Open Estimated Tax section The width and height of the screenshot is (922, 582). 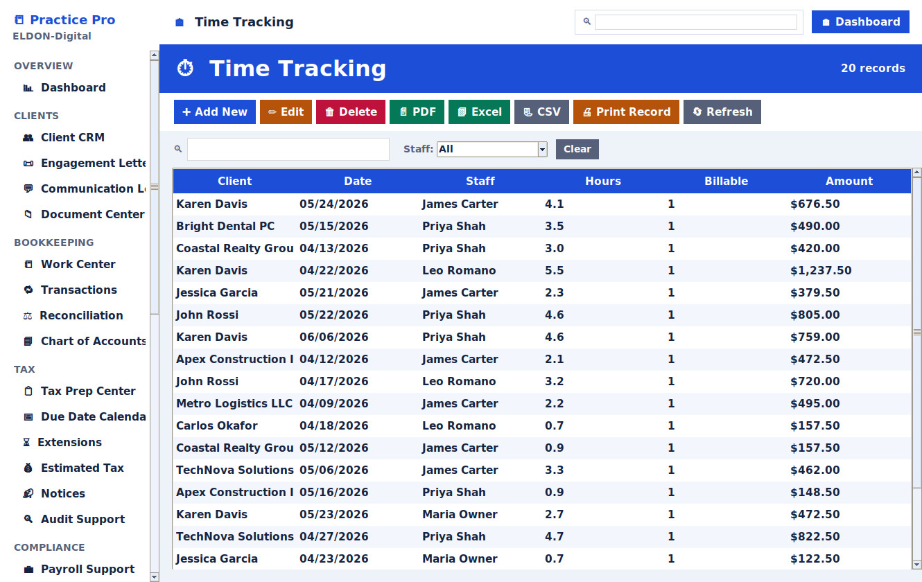(x=82, y=468)
